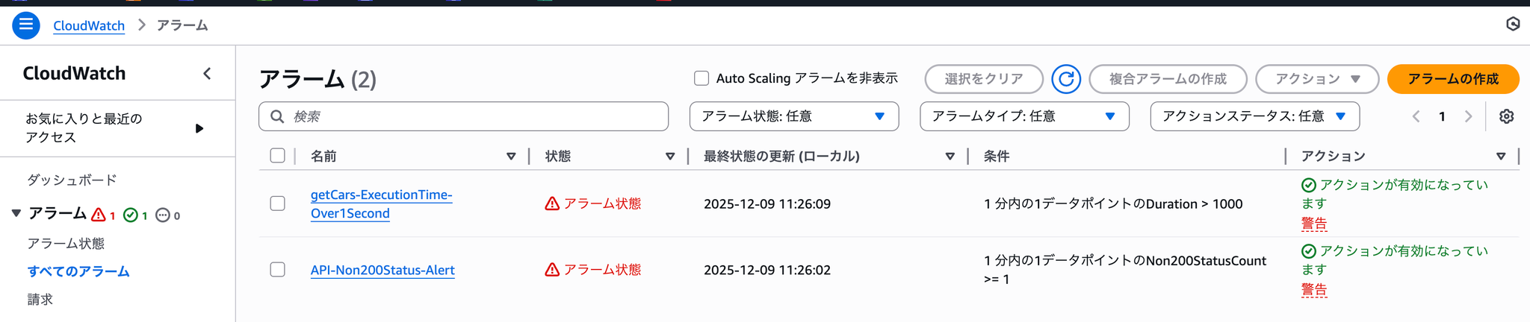1530x322 pixels.
Task: Click the top-right hexagon settings icon
Action: click(1513, 25)
